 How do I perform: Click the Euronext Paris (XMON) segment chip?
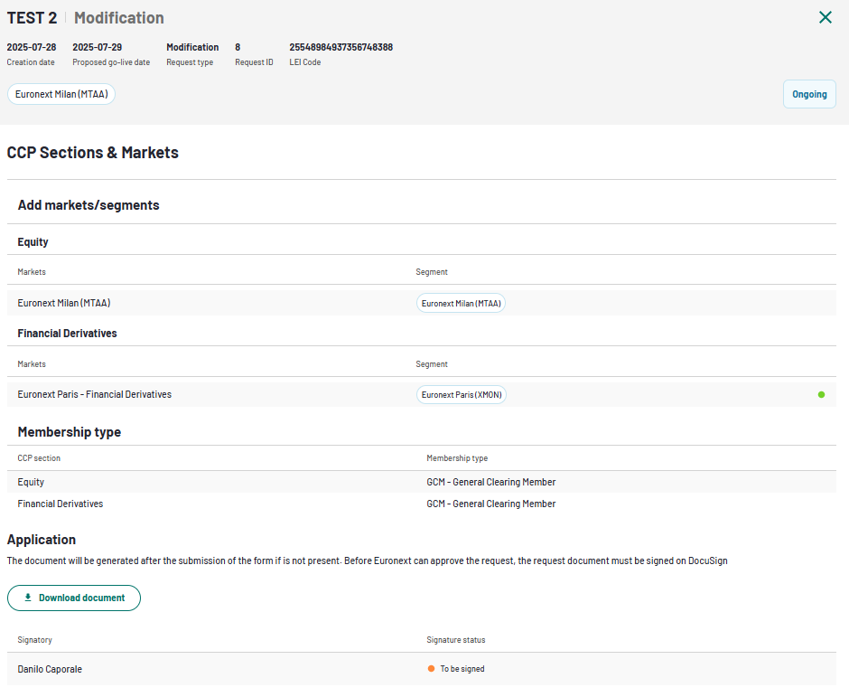462,394
